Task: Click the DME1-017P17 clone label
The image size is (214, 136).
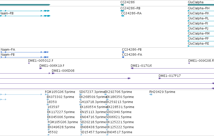Action: 170,76
